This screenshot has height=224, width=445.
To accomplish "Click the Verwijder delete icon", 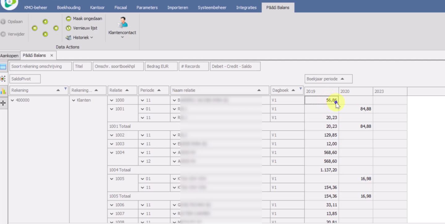I will point(3,34).
